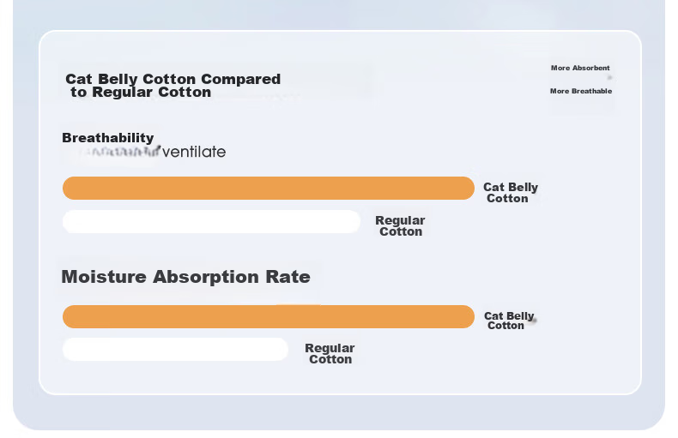Select the title line 'to Regular Cotton'
678x438 pixels.
[x=141, y=92]
